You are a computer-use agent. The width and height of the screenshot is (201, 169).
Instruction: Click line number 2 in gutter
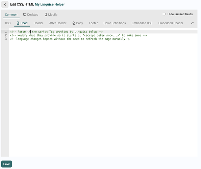(x=6, y=35)
